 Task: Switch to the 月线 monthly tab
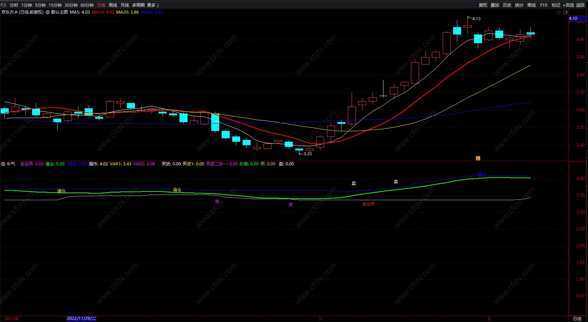(125, 5)
